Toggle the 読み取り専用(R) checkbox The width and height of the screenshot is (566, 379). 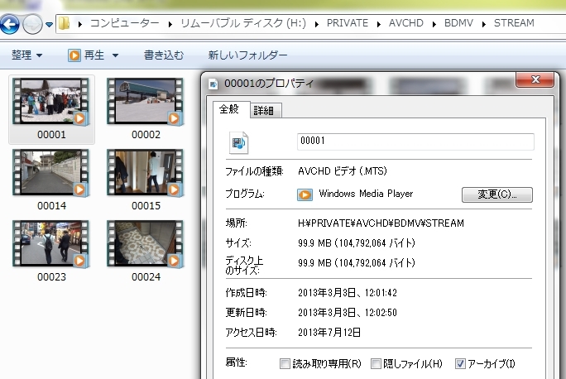click(285, 363)
